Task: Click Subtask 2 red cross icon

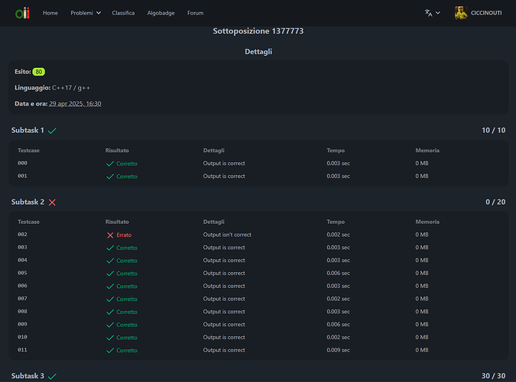Action: 52,202
